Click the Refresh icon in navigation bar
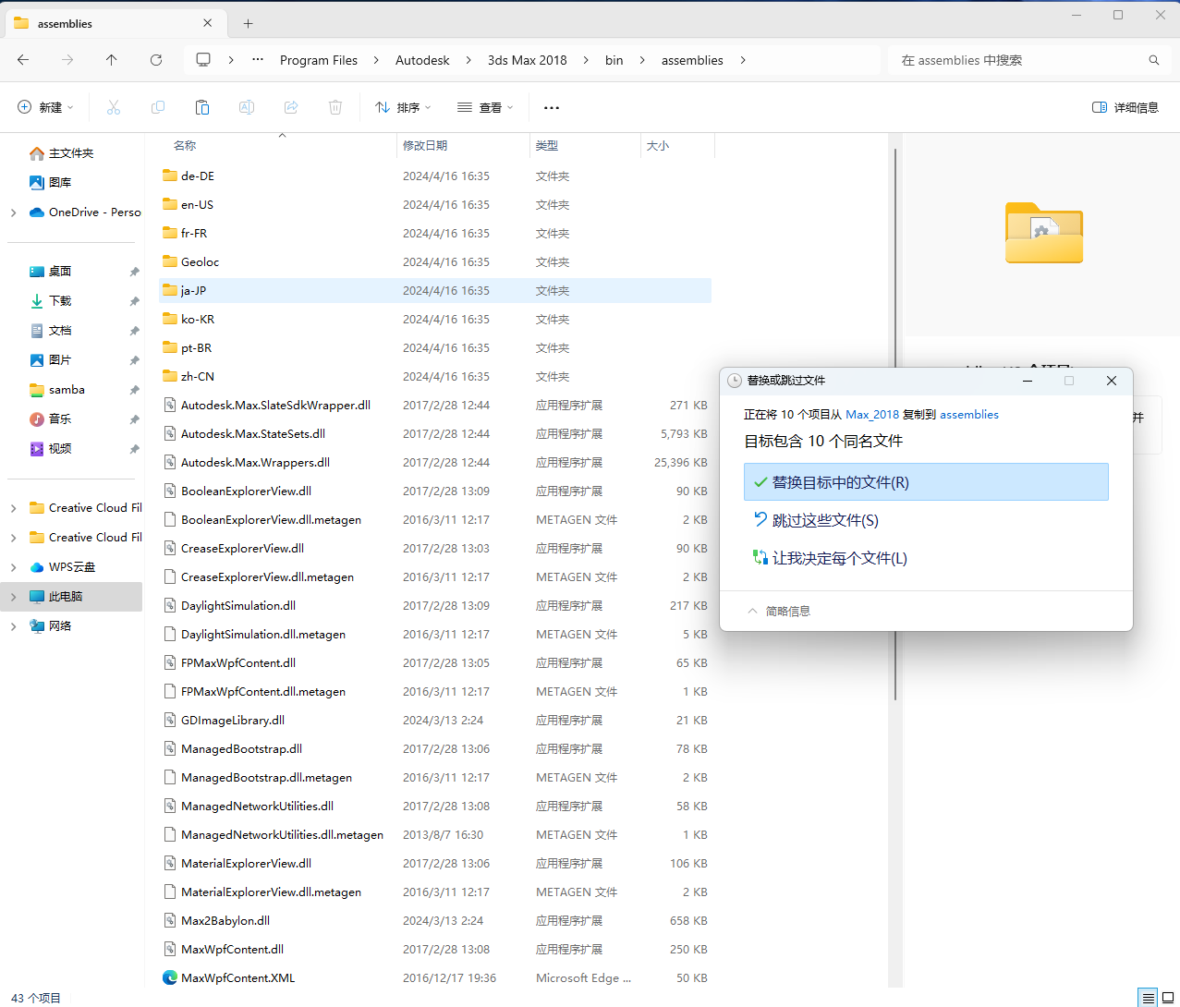Screen dimensions: 1180x1007 coord(156,60)
